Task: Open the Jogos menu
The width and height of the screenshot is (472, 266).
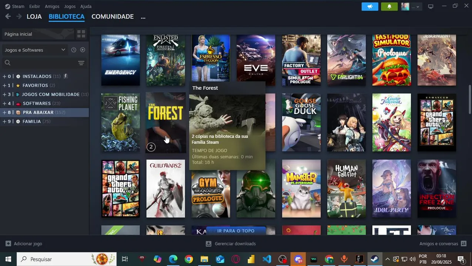Action: coord(70,6)
